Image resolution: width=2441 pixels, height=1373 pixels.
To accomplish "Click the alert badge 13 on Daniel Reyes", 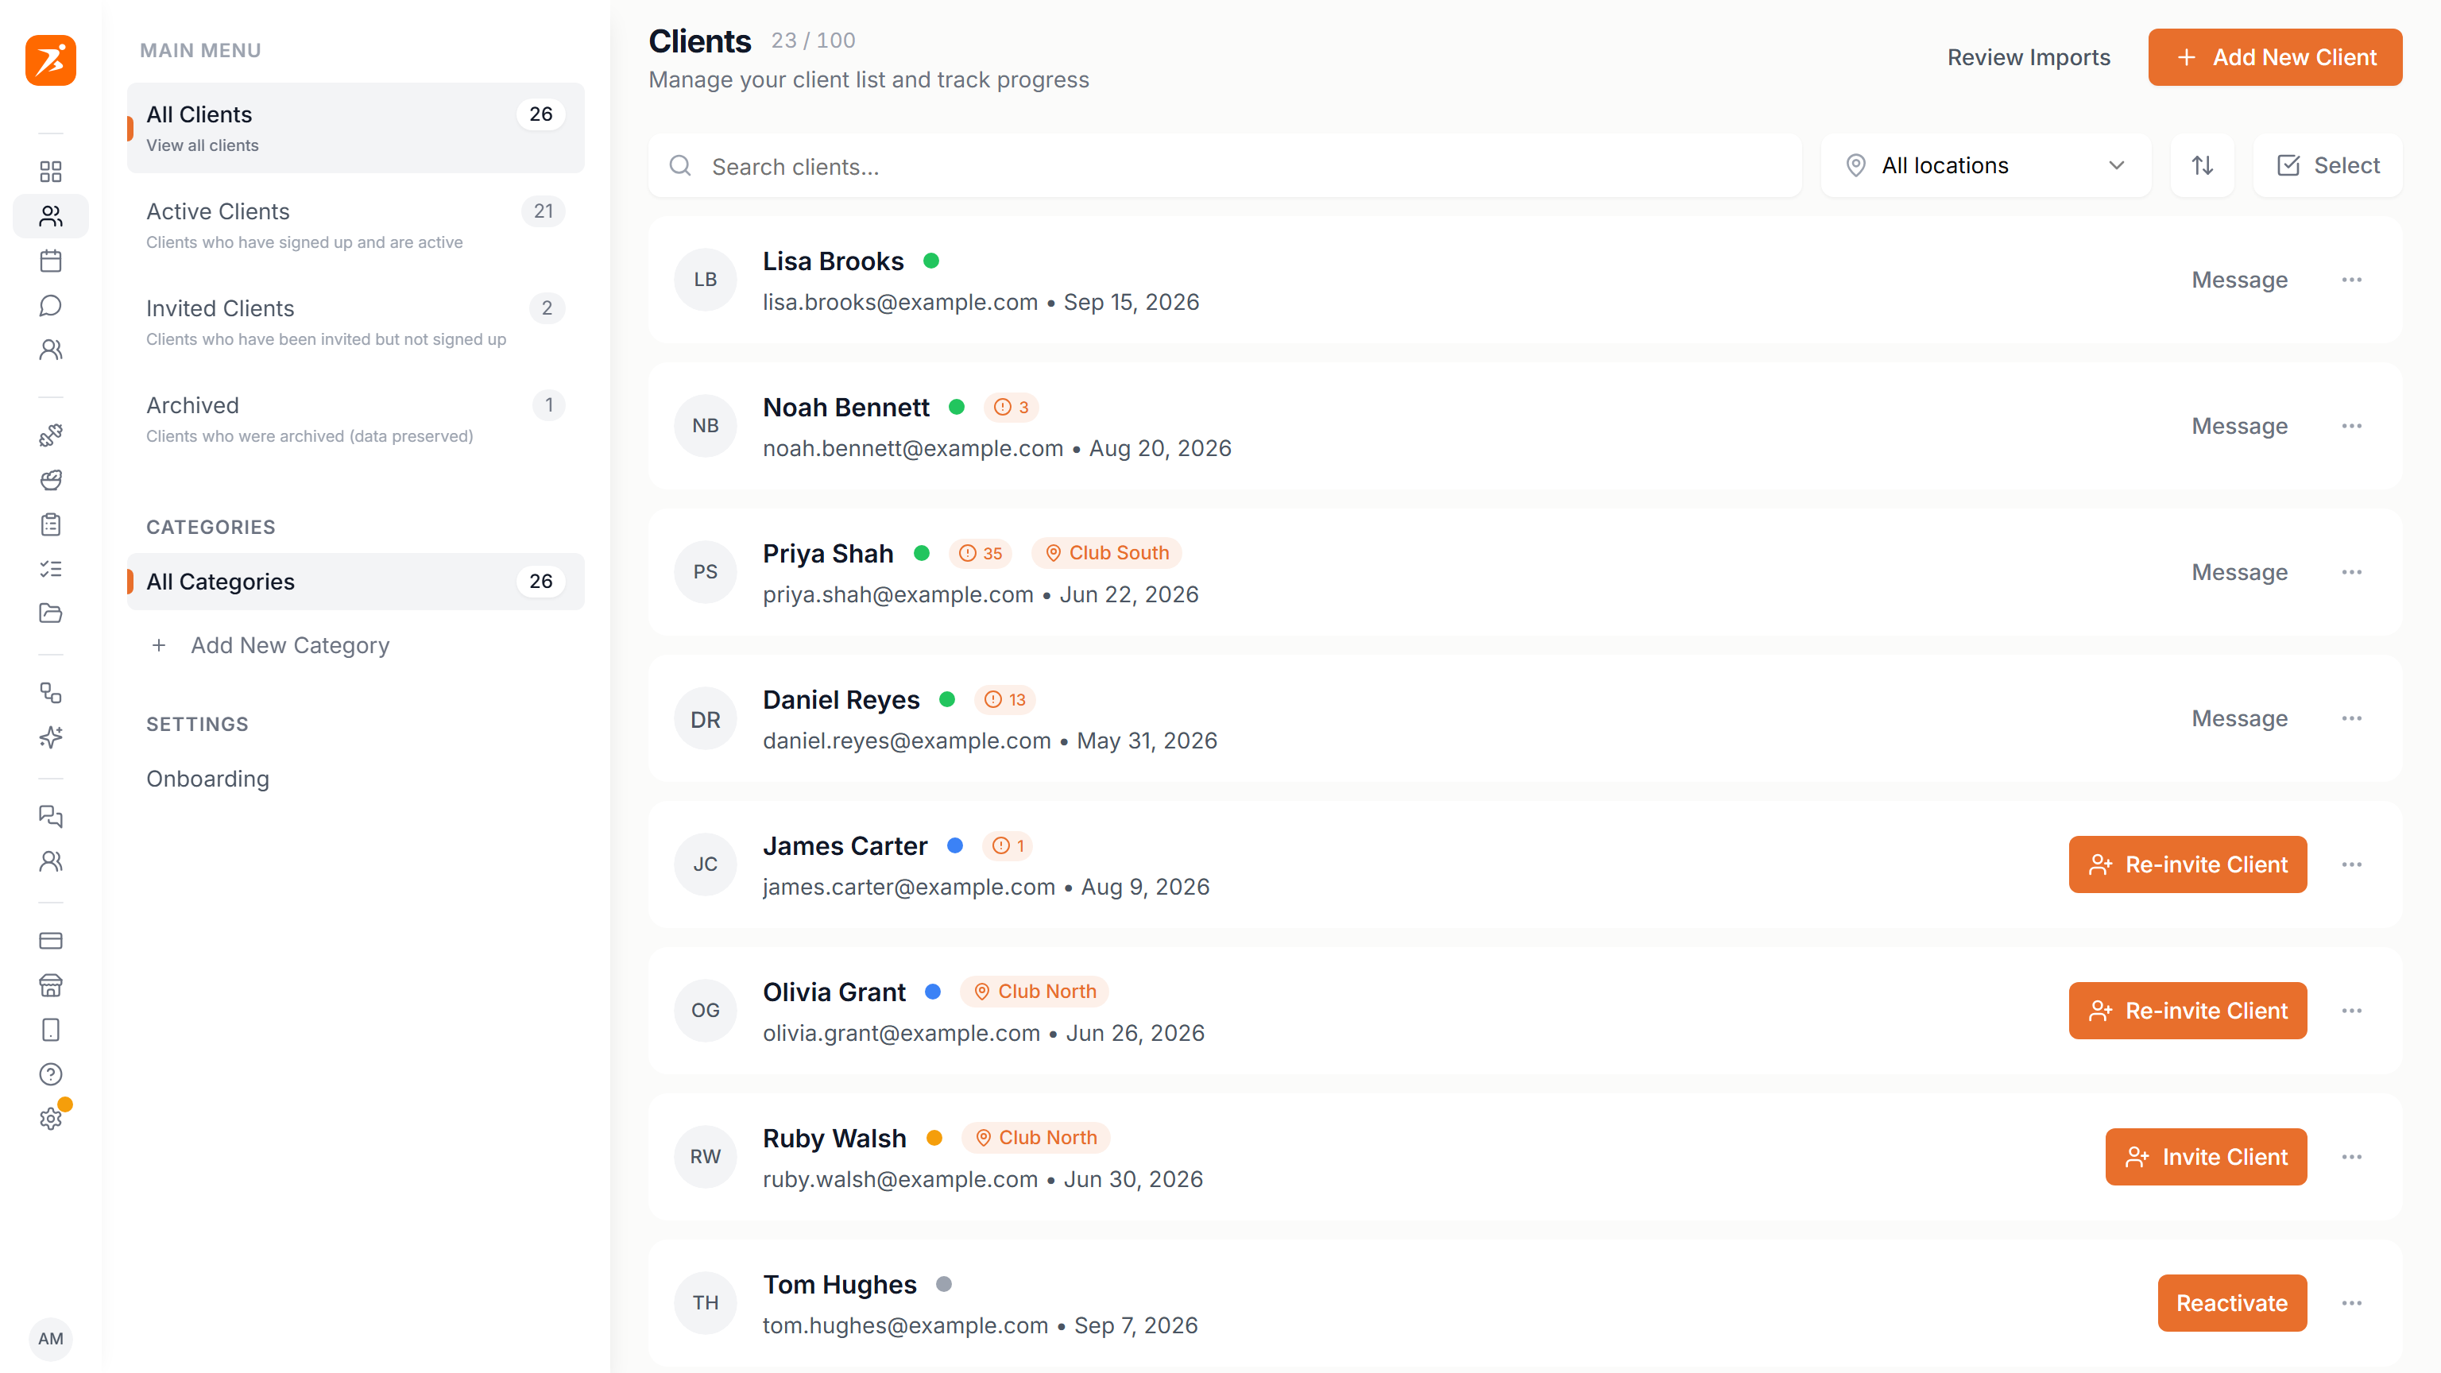I will (1004, 699).
